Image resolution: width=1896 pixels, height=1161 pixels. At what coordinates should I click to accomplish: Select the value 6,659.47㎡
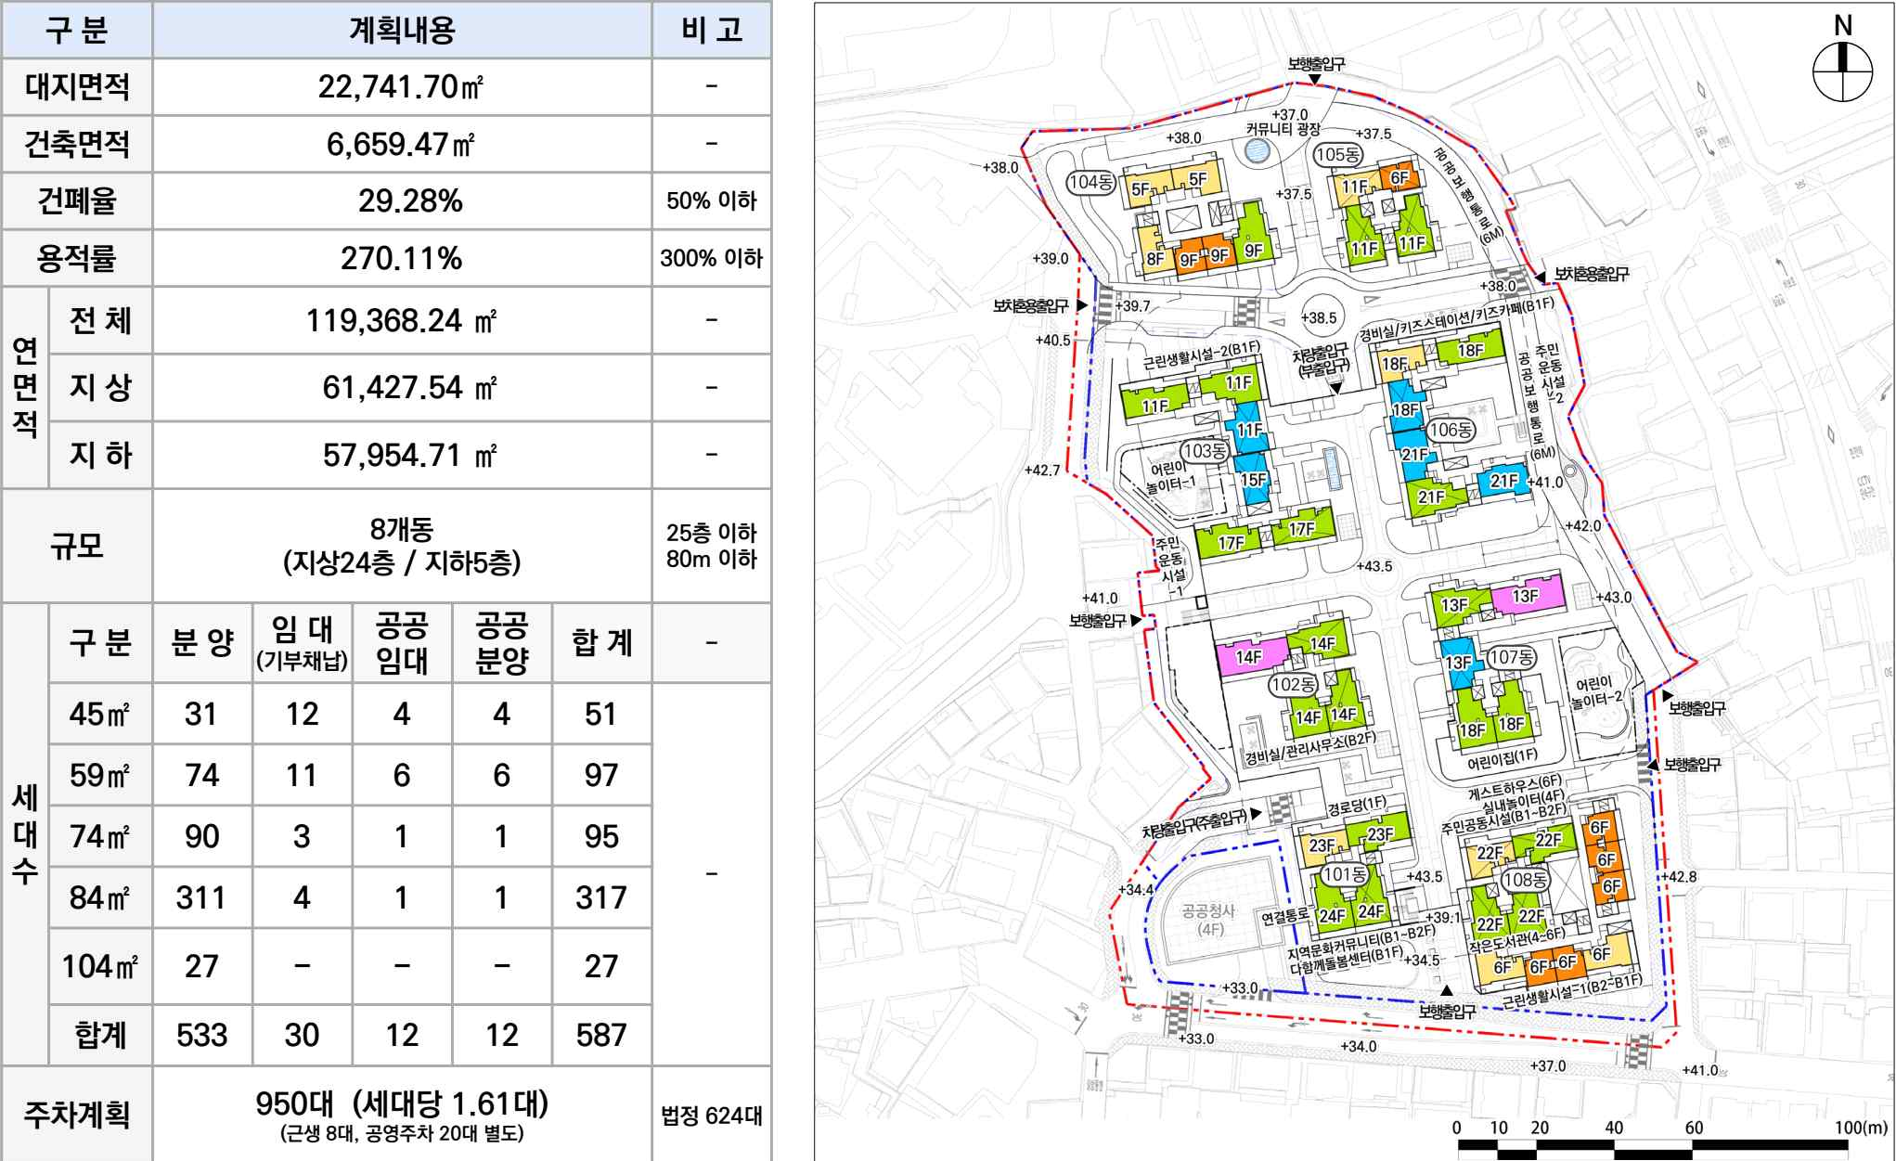pyautogui.click(x=401, y=144)
